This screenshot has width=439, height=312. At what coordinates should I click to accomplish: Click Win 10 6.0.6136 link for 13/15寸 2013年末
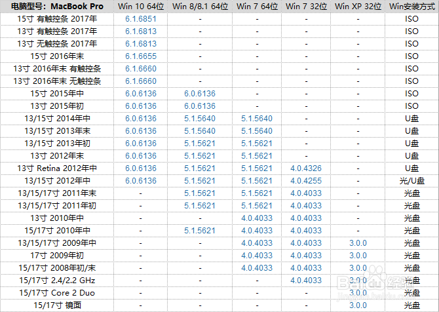141,131
